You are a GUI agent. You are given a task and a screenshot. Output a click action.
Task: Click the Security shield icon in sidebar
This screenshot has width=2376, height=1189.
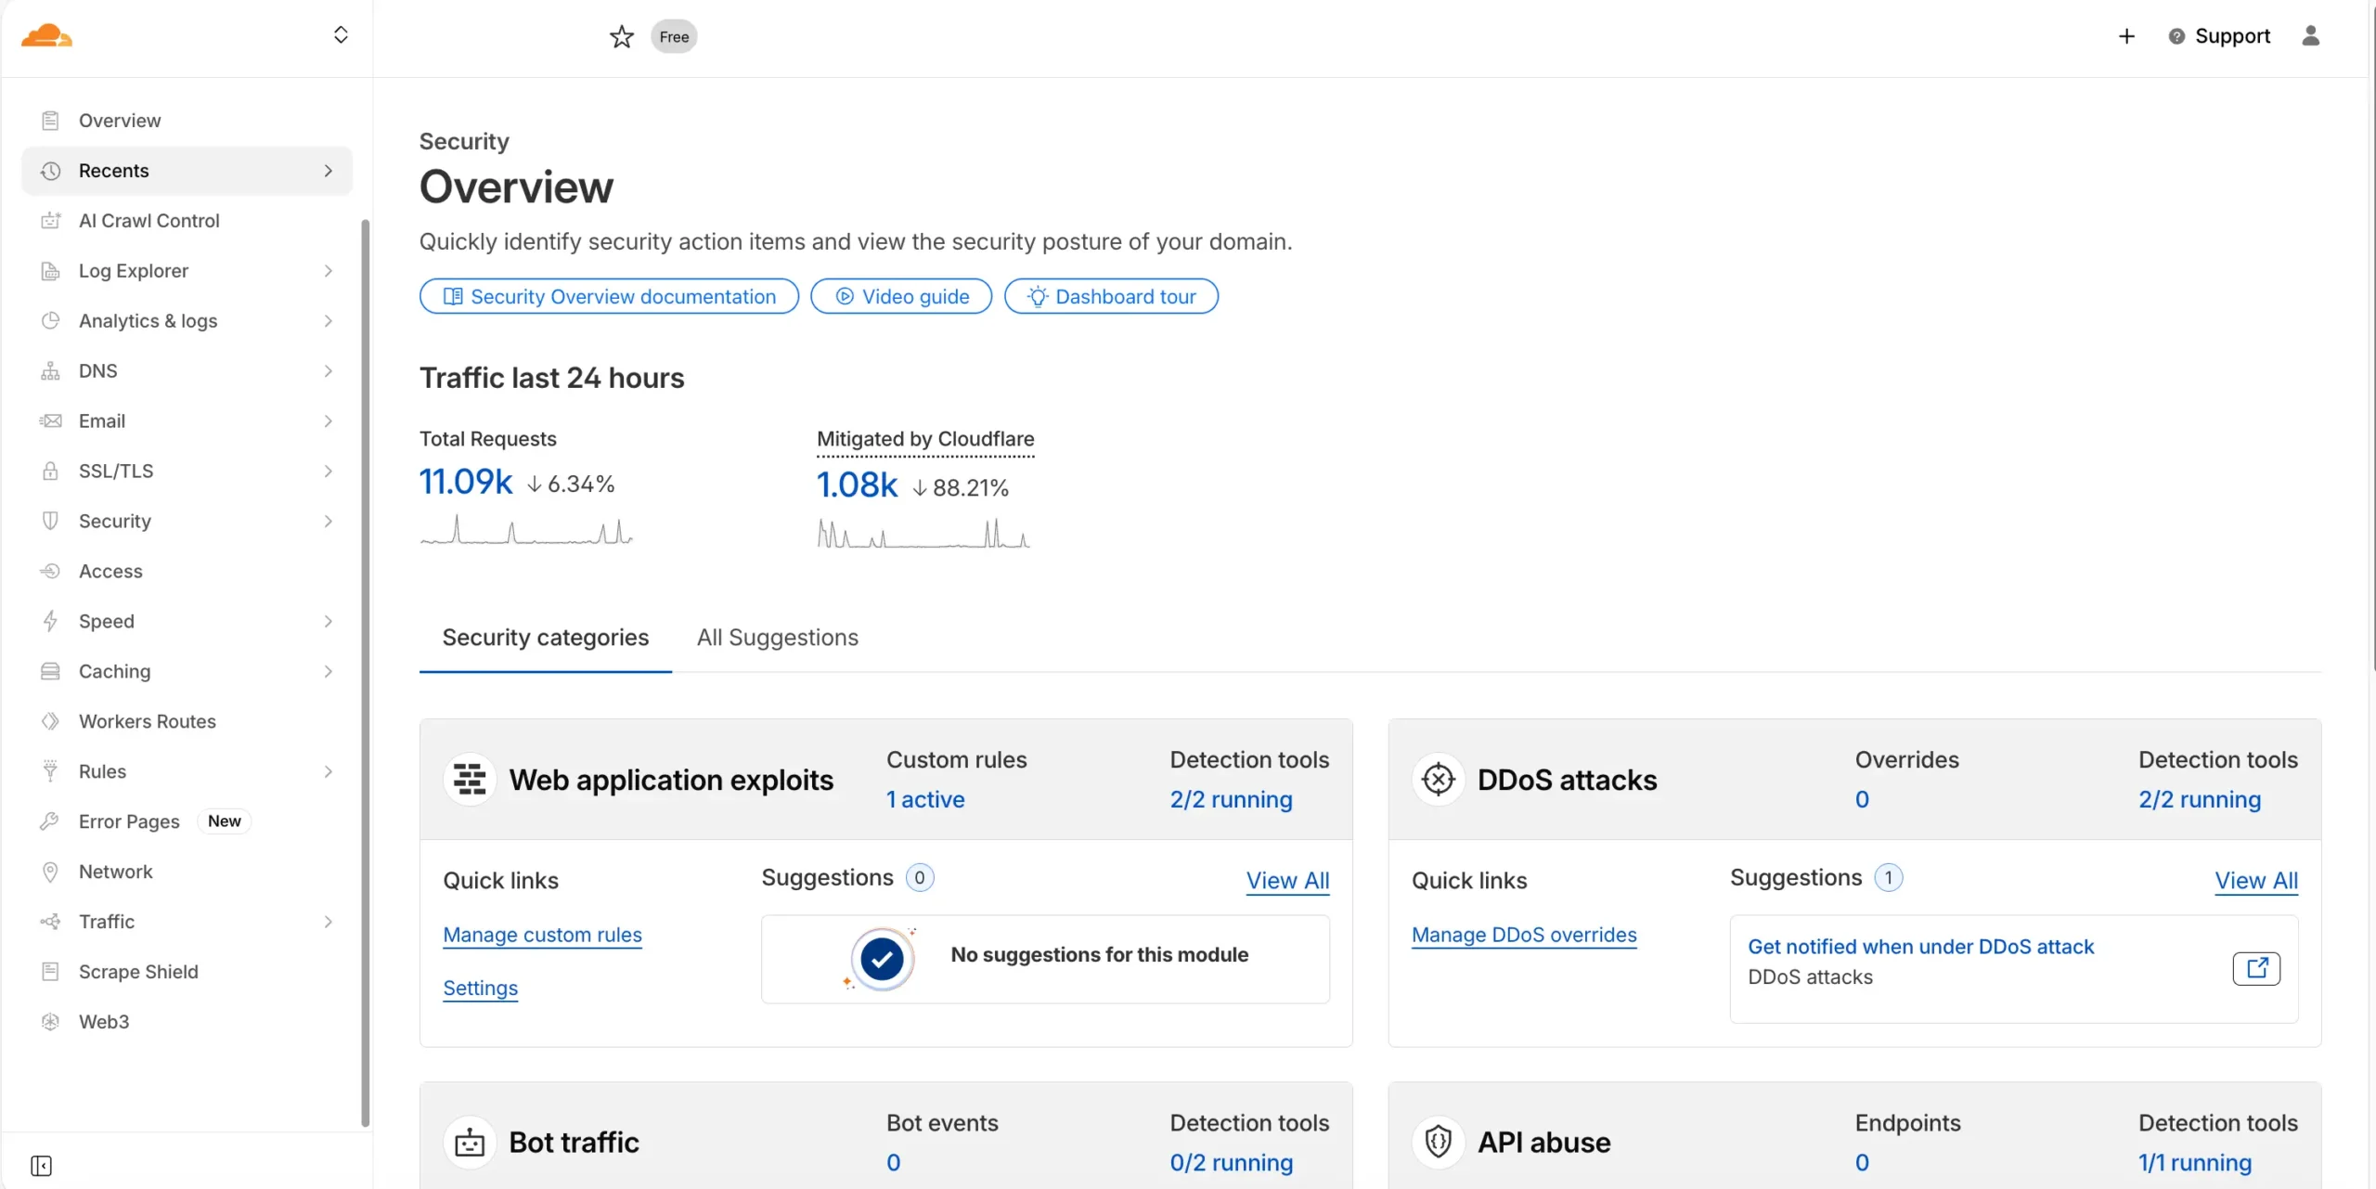[50, 522]
